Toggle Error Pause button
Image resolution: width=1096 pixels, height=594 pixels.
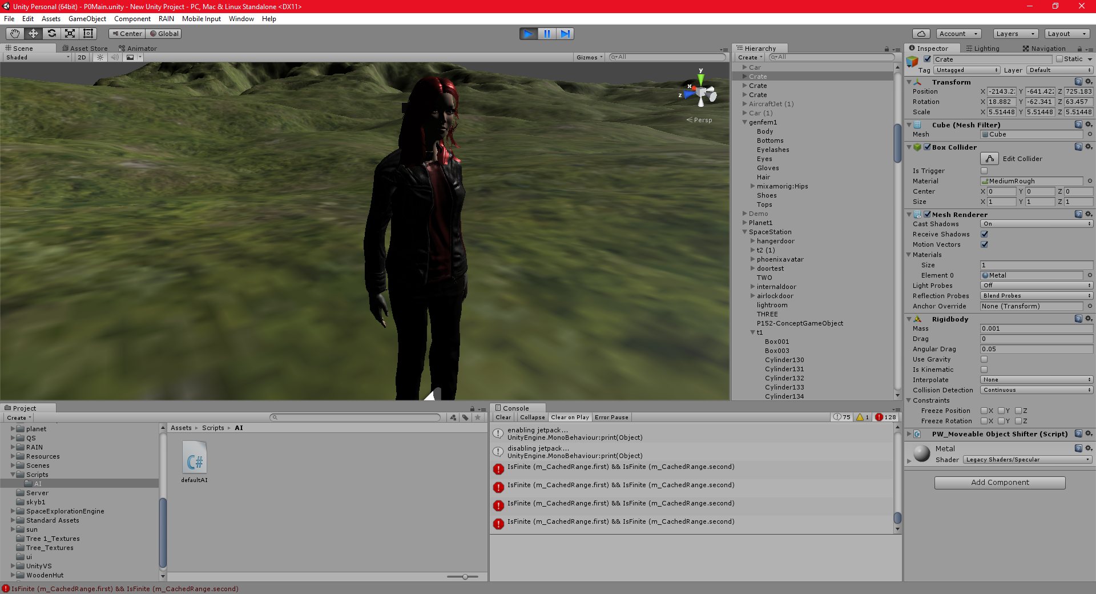[611, 418]
